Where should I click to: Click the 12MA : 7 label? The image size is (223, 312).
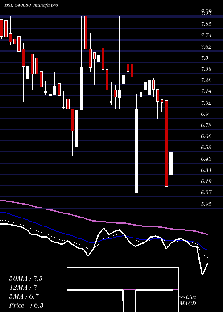click(24, 287)
